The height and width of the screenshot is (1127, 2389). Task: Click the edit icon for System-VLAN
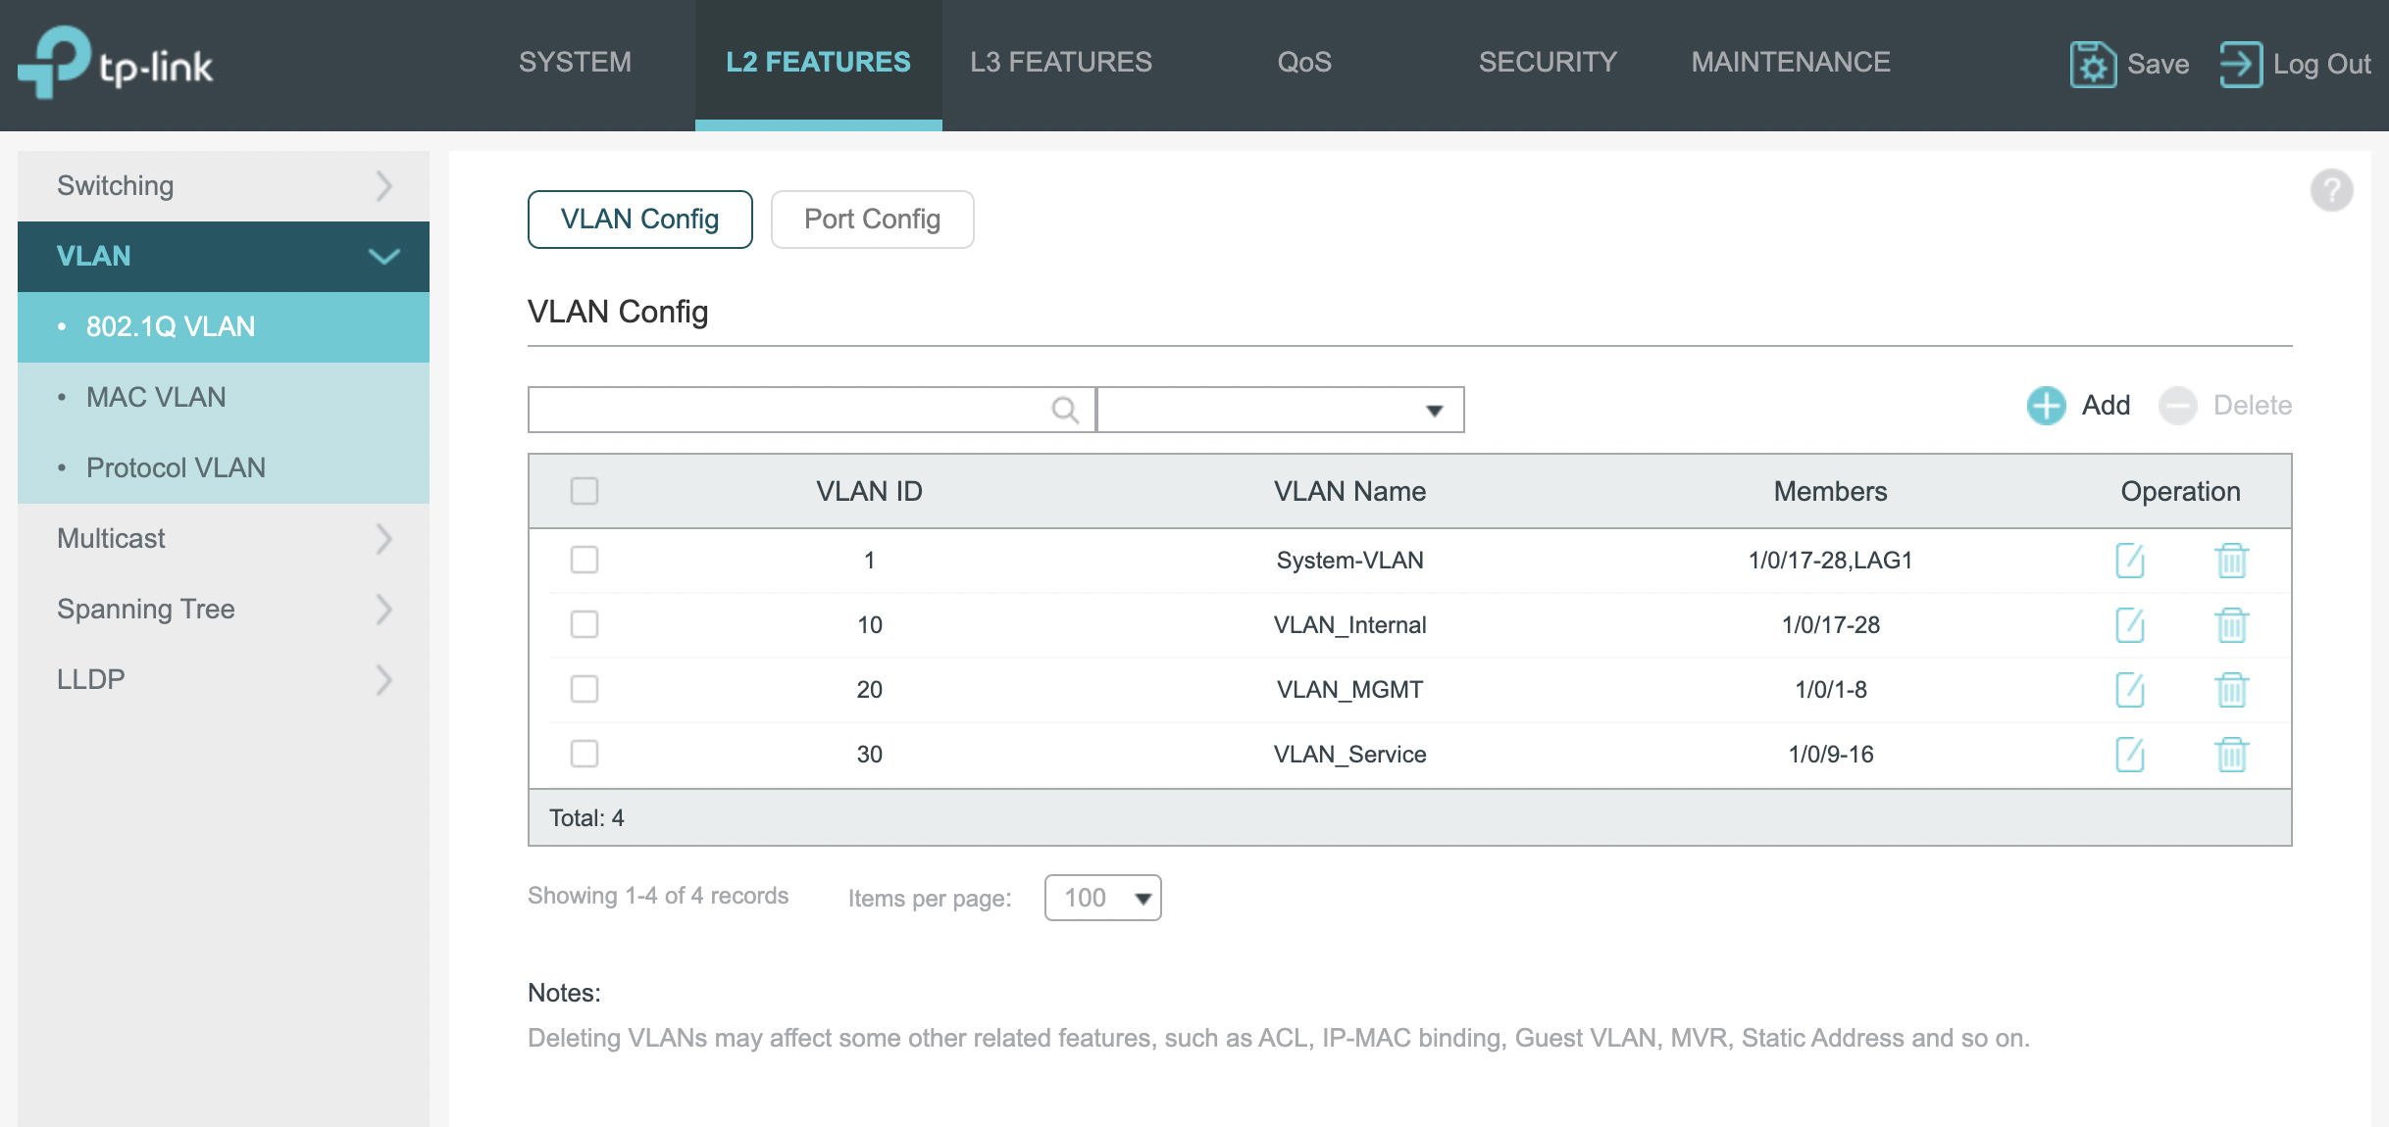pos(2129,561)
